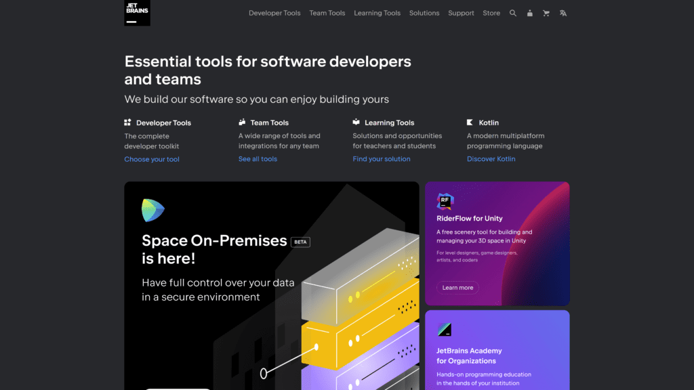Follow the Choose your tool link
The height and width of the screenshot is (390, 694).
point(152,159)
